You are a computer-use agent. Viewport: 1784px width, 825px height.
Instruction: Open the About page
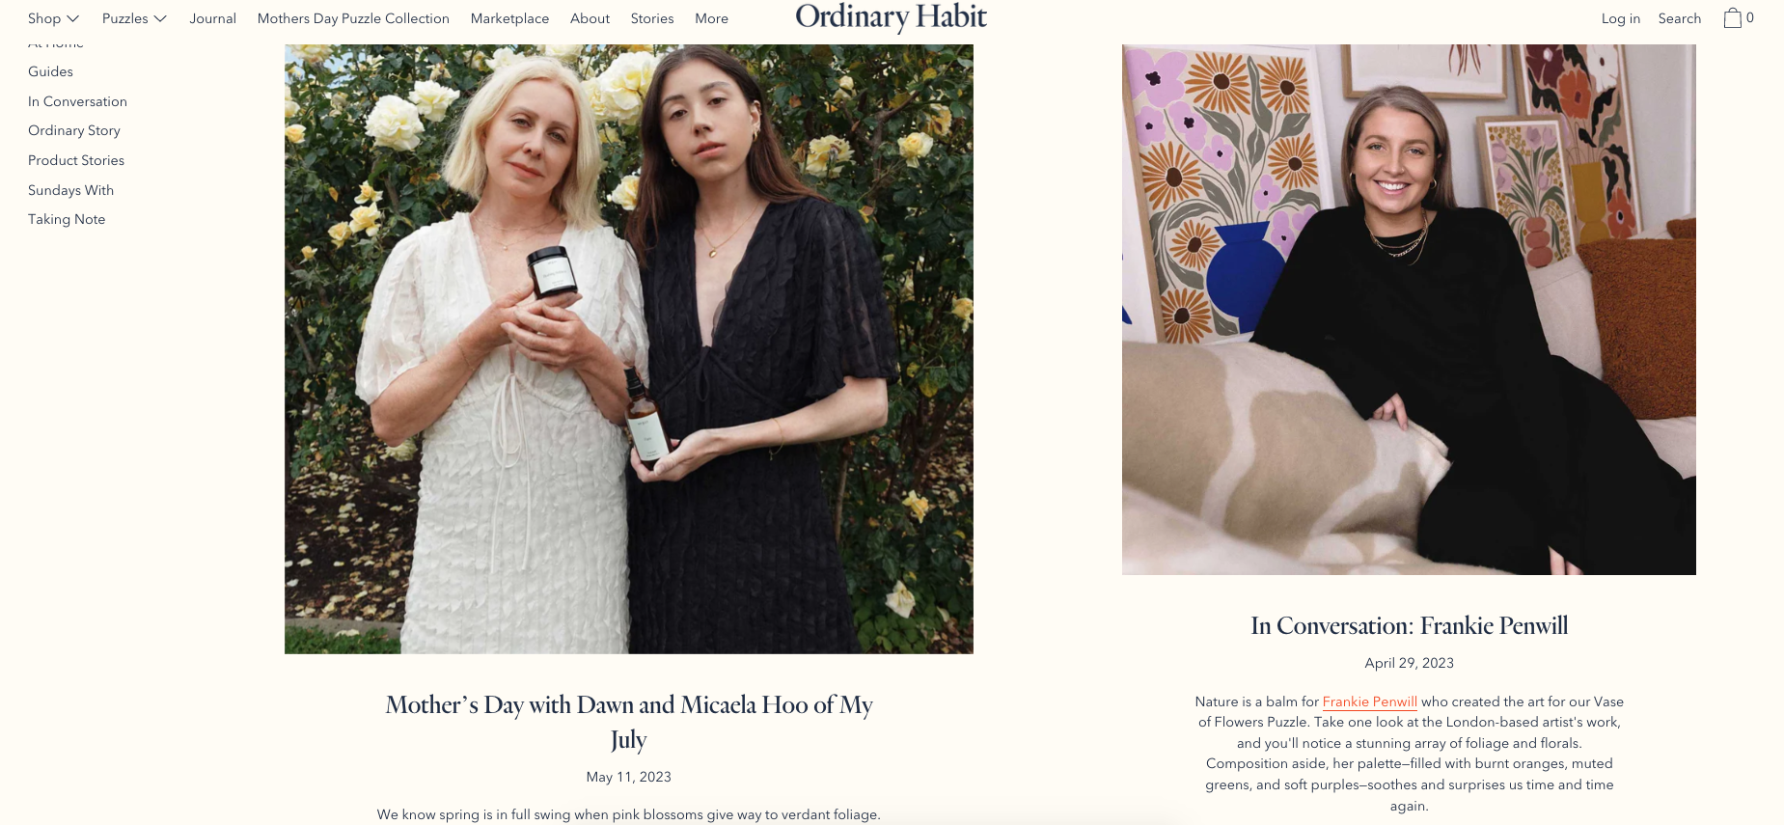point(590,18)
